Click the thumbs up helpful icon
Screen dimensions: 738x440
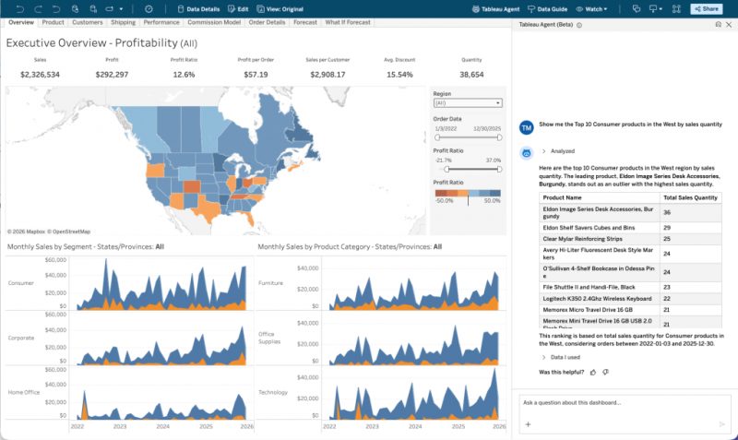coord(593,373)
